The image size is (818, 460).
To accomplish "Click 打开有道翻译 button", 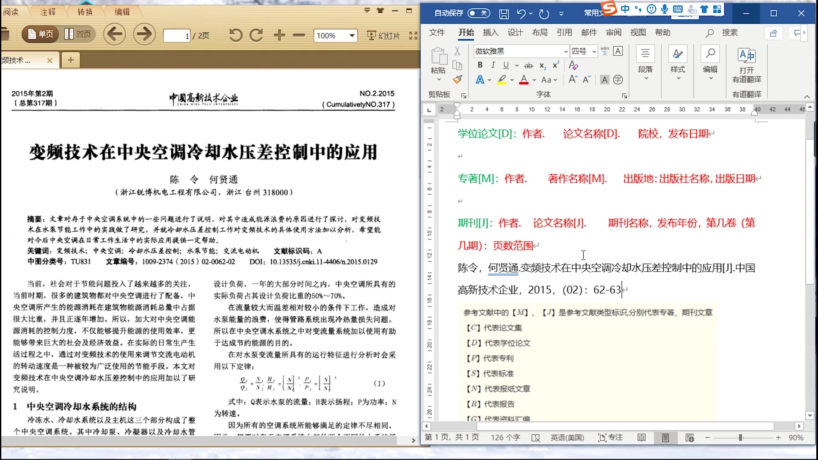I will click(x=746, y=65).
